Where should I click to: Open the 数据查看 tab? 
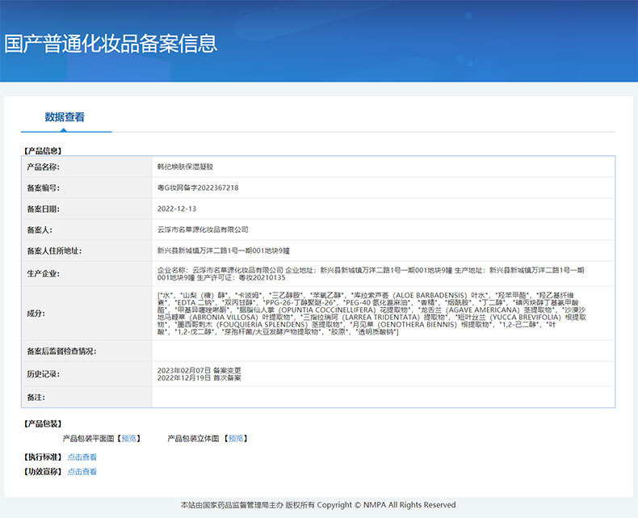tap(65, 117)
